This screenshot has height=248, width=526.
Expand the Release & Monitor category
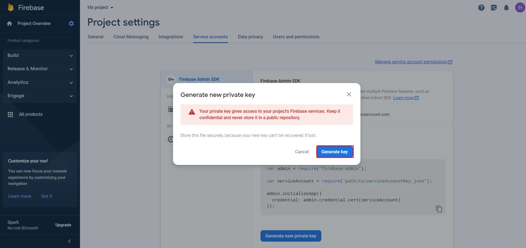[40, 69]
